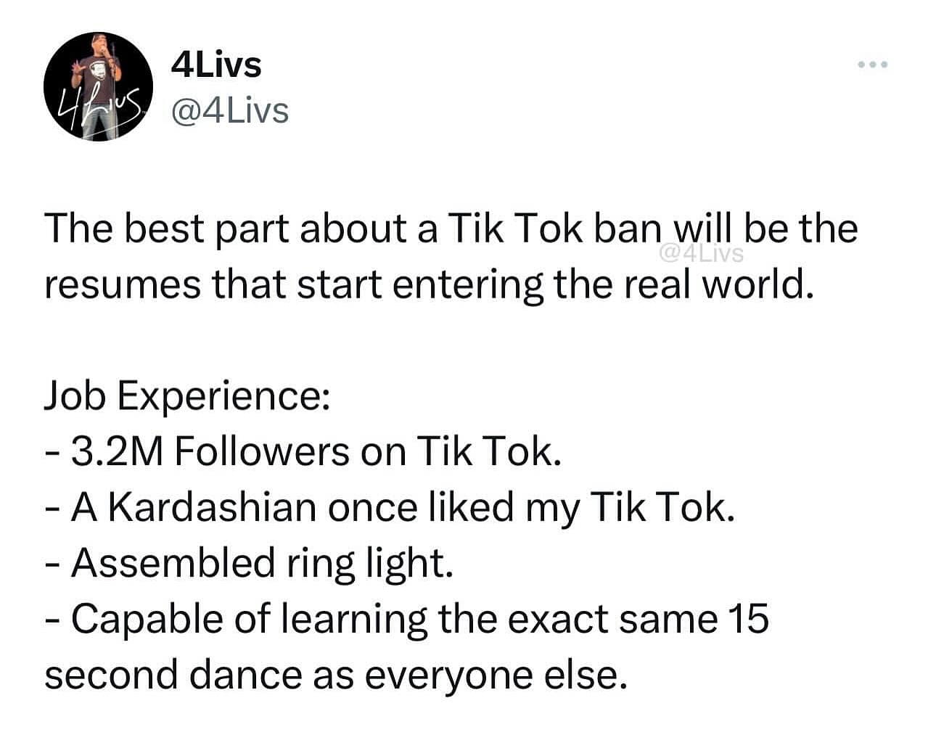Click "Tik Tok ban" in the first line

click(551, 229)
